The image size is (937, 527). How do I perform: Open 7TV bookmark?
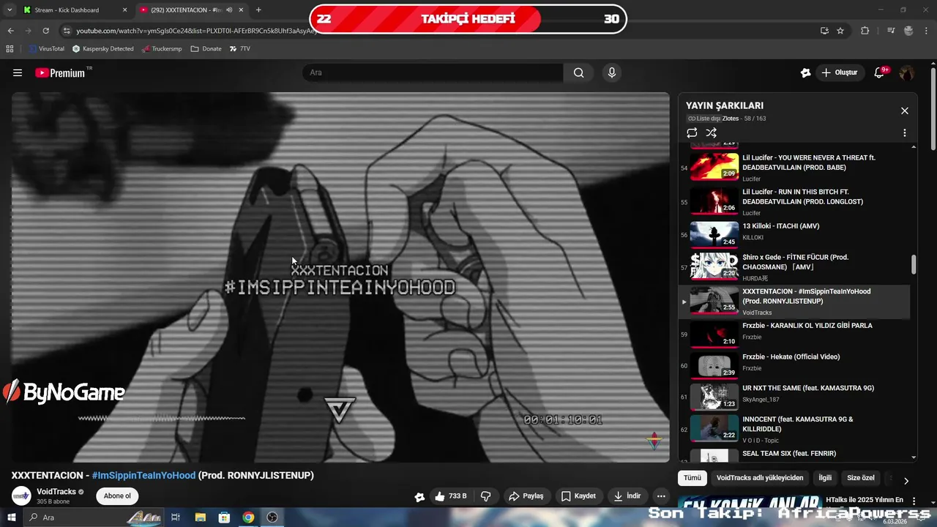(240, 49)
